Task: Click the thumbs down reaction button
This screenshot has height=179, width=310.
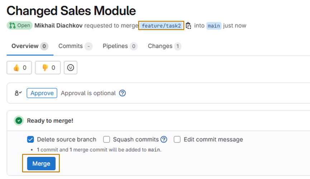Action: point(48,68)
